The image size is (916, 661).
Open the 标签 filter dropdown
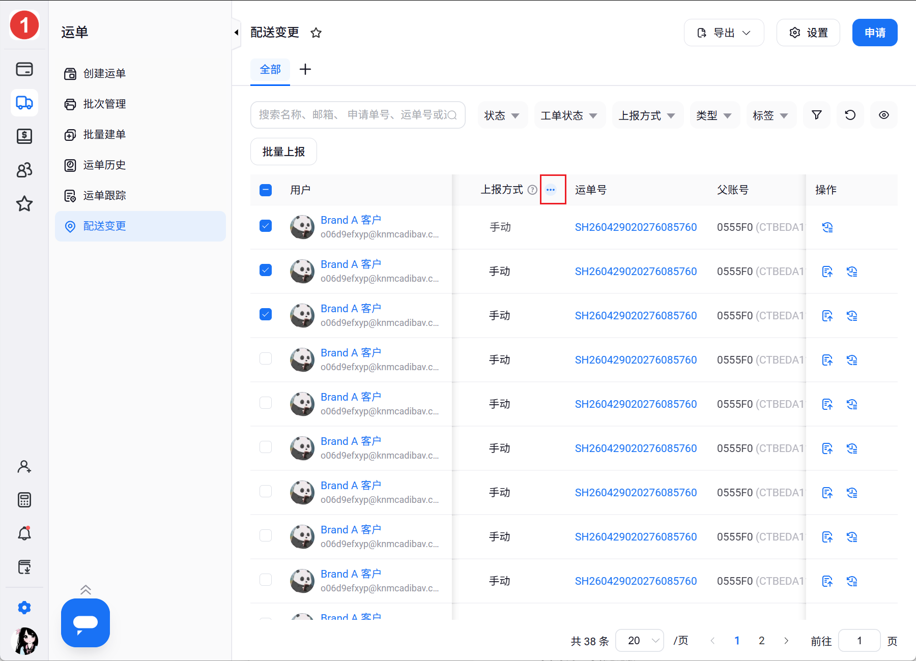pyautogui.click(x=771, y=115)
